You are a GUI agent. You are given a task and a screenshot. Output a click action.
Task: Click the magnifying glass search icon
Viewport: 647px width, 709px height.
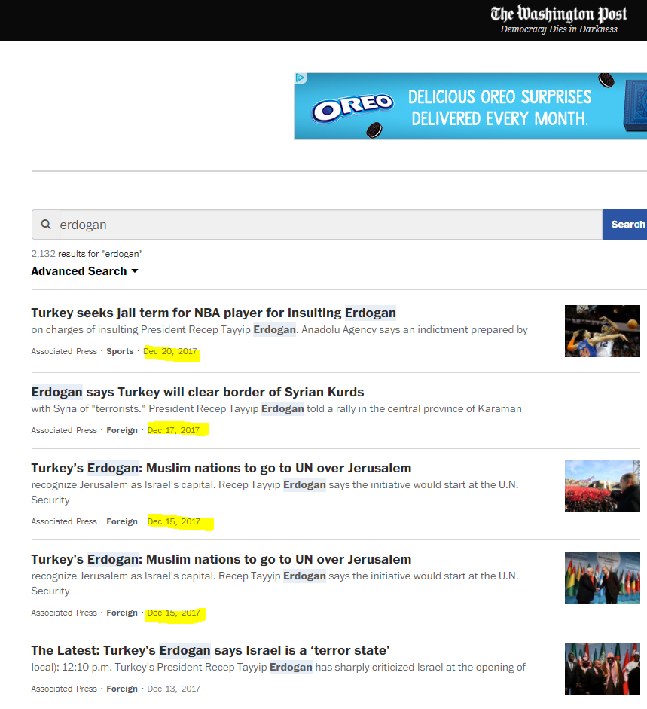coord(46,225)
